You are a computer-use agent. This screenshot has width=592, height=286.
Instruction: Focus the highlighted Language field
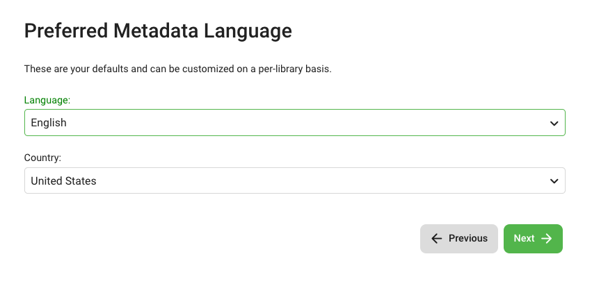coord(209,123)
